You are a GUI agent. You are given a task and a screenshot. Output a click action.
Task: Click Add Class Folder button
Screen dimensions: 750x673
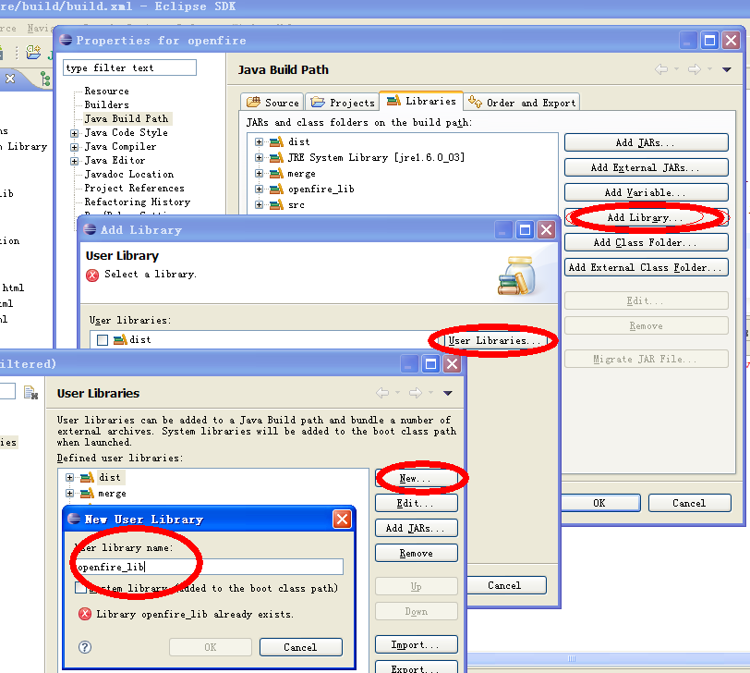click(646, 242)
